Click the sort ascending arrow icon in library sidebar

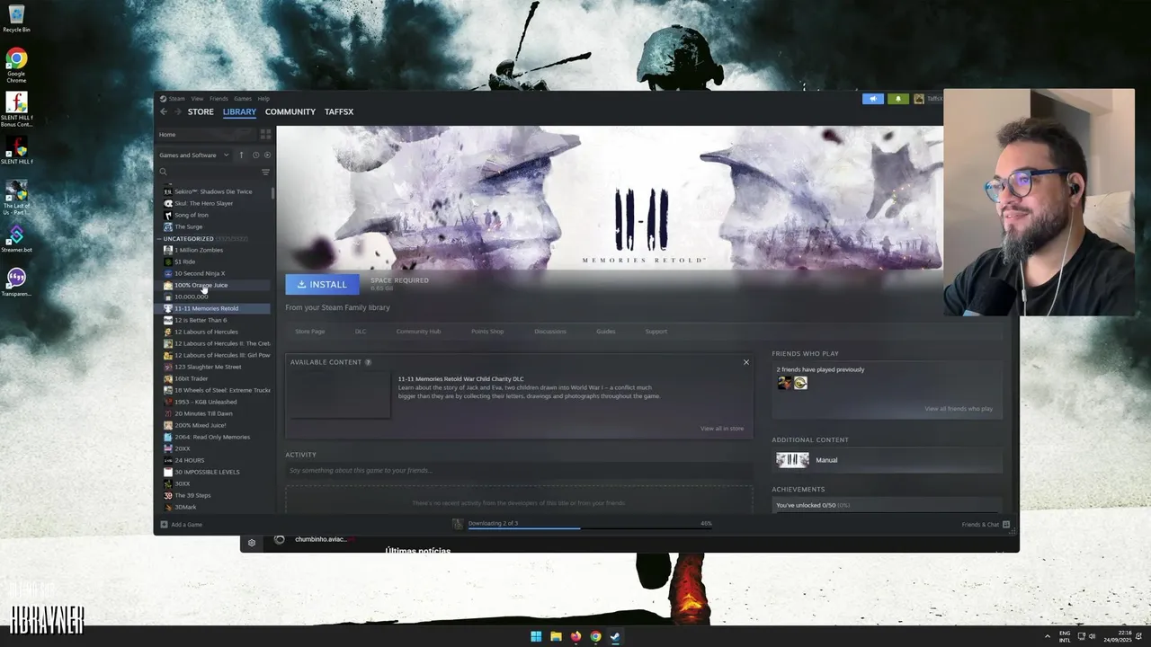(x=241, y=155)
